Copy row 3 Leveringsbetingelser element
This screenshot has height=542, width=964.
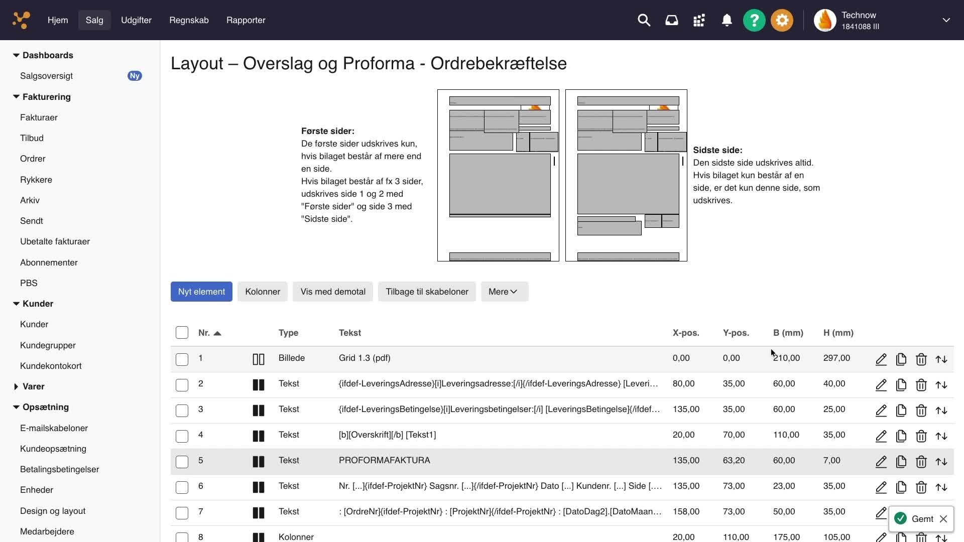click(901, 411)
